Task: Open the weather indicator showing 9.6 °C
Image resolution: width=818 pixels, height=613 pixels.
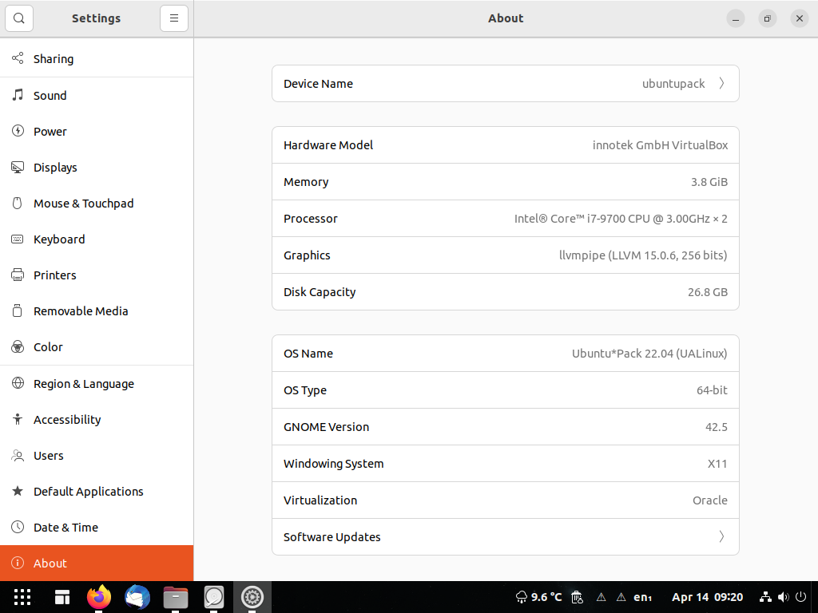Action: 538,597
